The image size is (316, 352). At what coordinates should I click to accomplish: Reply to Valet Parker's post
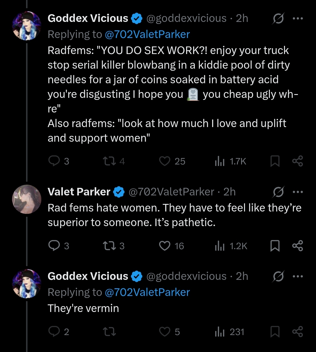(x=54, y=246)
